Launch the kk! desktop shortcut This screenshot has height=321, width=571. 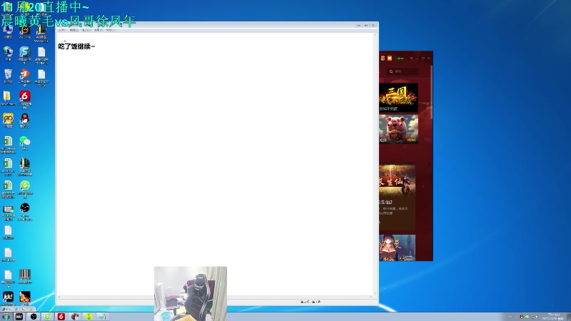tap(8, 298)
